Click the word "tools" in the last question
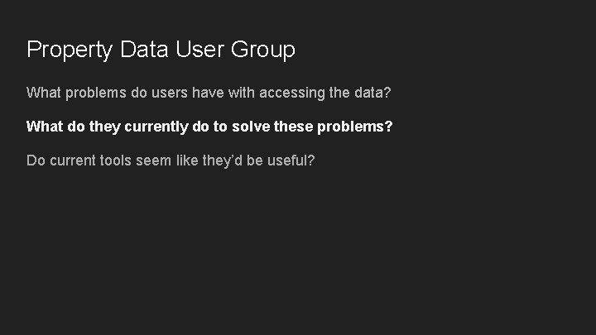 (x=117, y=160)
